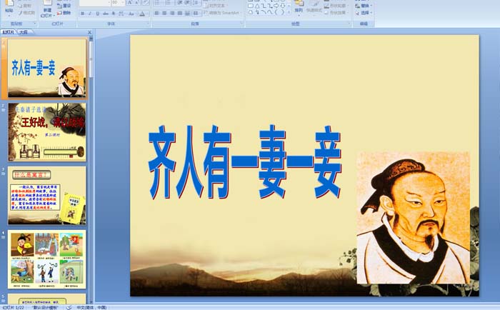Viewport: 500px width, 310px height.
Task: Switch to the Outline (大纲) pane tab
Action: click(23, 32)
